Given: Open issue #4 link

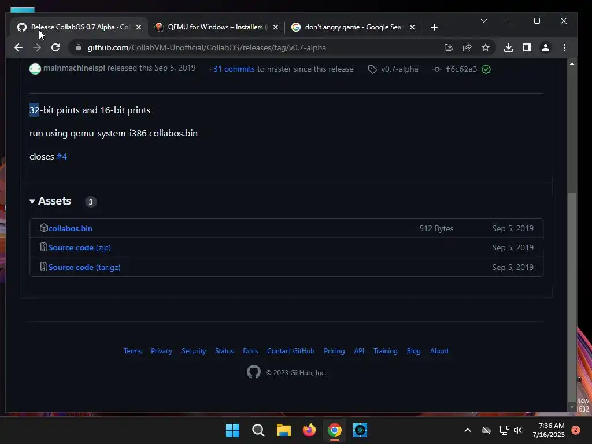Looking at the screenshot, I should (x=61, y=156).
